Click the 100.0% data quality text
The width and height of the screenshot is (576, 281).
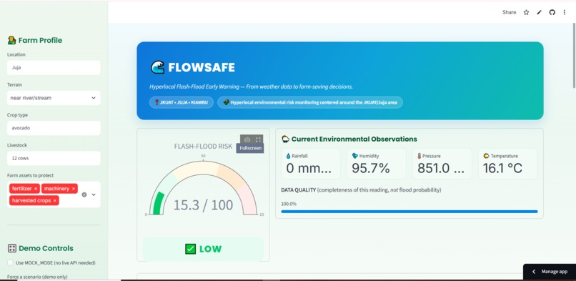point(289,204)
